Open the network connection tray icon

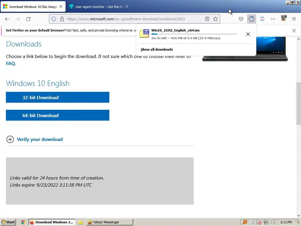tap(266, 222)
